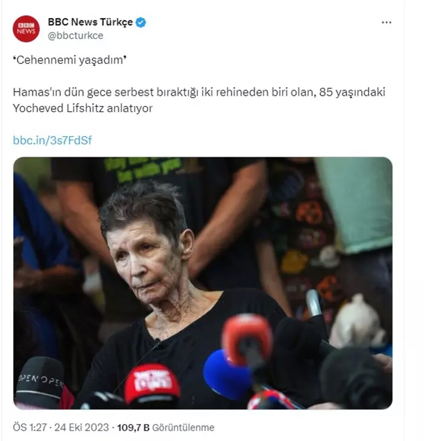The image size is (424, 441).
Task: Click the Yocheved Lifshitz anlatıyor line
Action: click(83, 108)
